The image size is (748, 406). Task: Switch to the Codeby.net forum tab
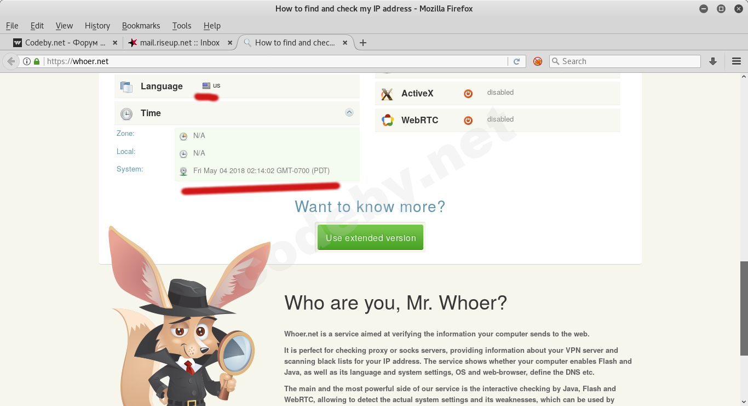pos(65,43)
